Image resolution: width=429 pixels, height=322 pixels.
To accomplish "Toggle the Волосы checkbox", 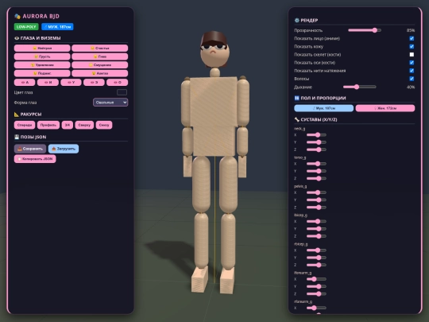I will (x=412, y=79).
